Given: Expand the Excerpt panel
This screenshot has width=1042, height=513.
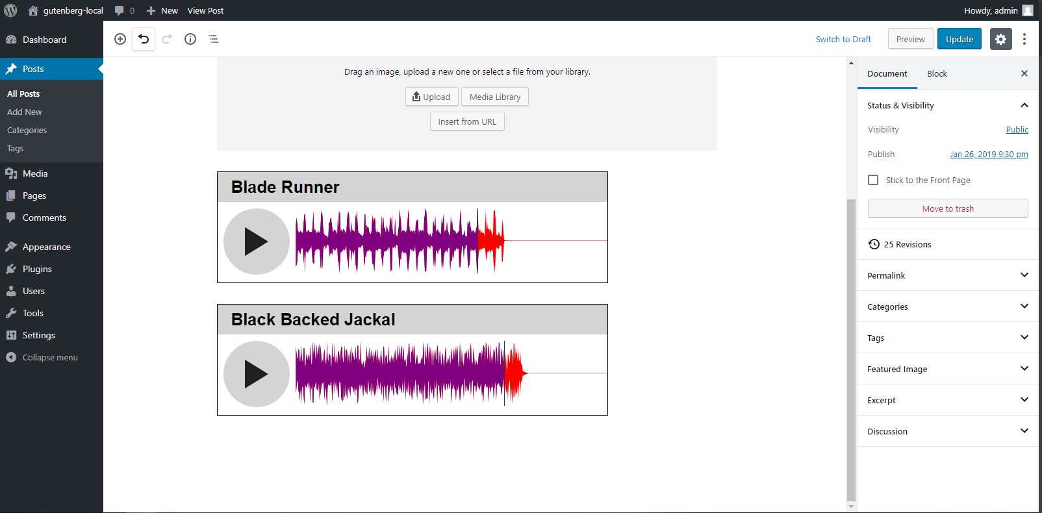Looking at the screenshot, I should 948,400.
